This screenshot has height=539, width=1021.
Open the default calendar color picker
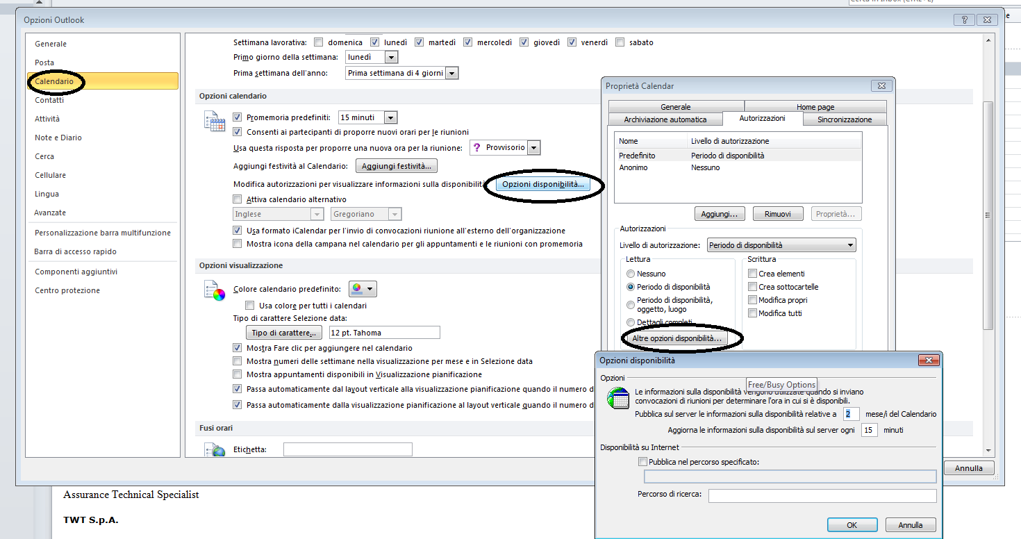[363, 289]
